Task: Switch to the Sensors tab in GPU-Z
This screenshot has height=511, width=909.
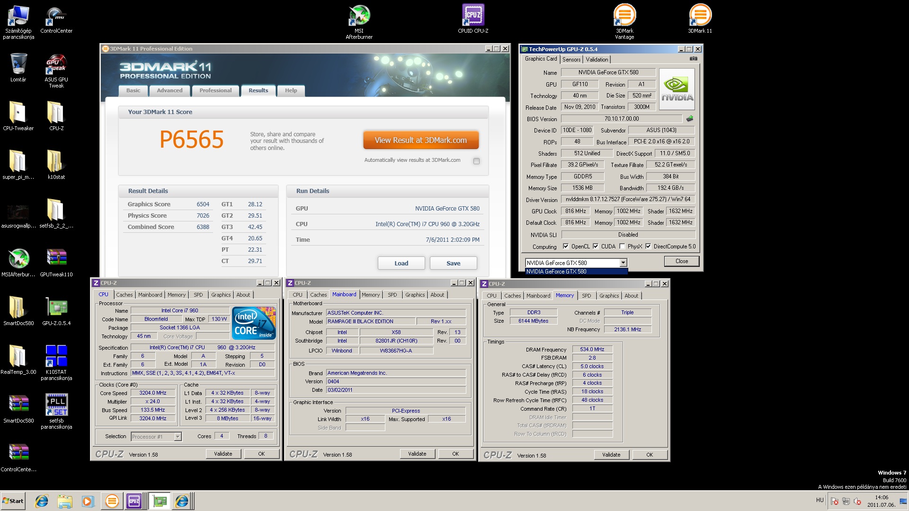Action: 571,60
